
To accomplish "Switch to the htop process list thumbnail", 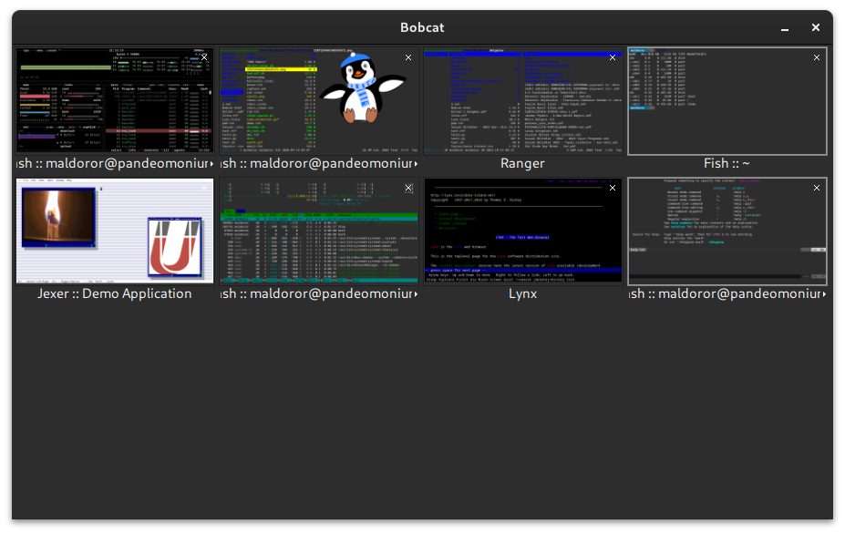I will 318,231.
